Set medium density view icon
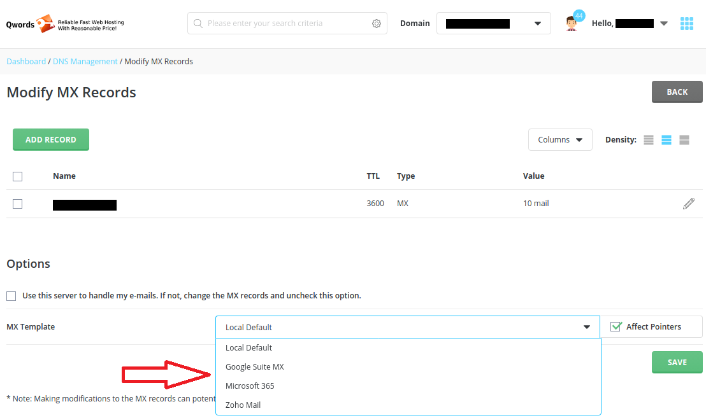The height and width of the screenshot is (418, 706). (x=666, y=140)
